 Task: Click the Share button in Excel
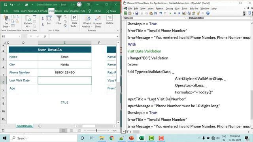click(x=111, y=11)
